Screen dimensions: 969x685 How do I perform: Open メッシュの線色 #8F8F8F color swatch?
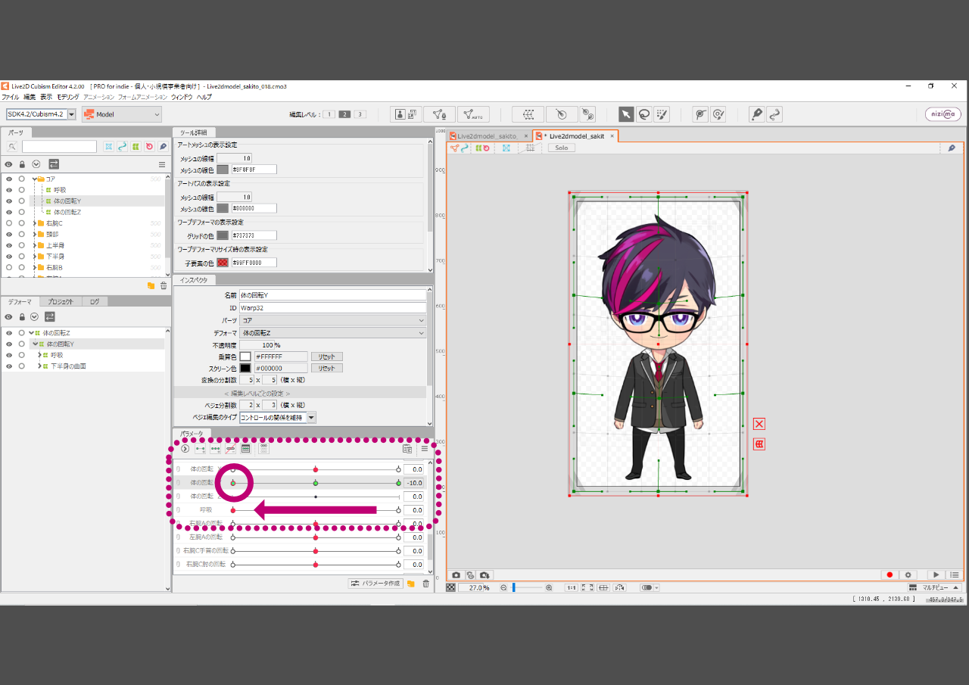223,170
